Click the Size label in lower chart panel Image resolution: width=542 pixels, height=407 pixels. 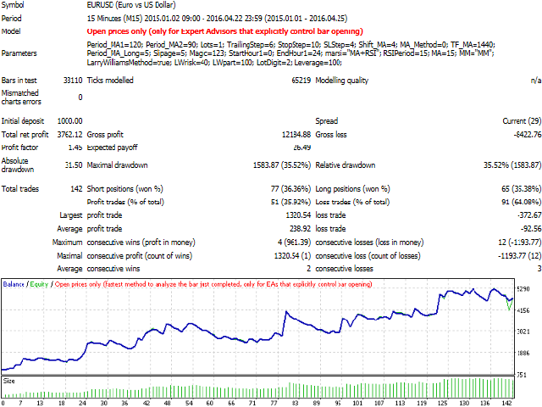click(x=9, y=382)
